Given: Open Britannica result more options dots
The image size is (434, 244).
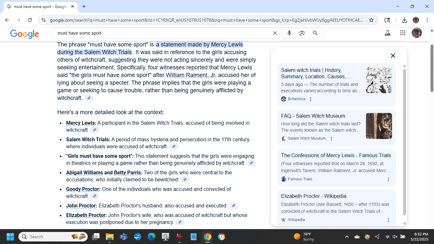Looking at the screenshot, I should (311, 99).
